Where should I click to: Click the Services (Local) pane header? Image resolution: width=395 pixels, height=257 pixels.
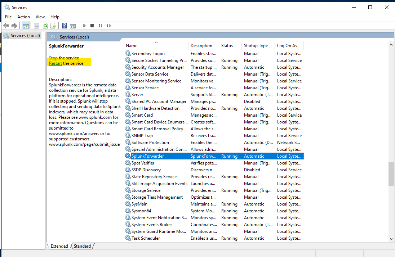coord(74,37)
